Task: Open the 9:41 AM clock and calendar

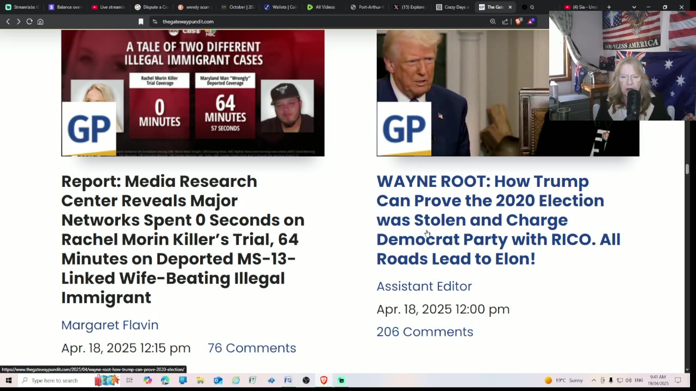Action: coord(658,380)
